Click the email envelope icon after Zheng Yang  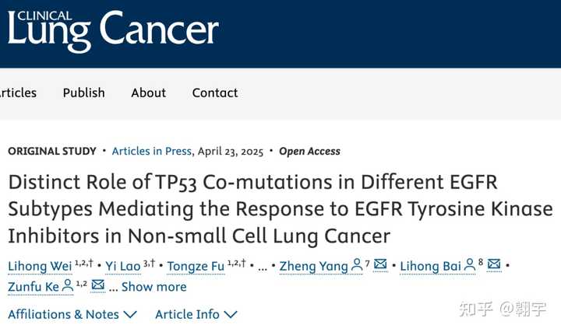click(x=380, y=265)
